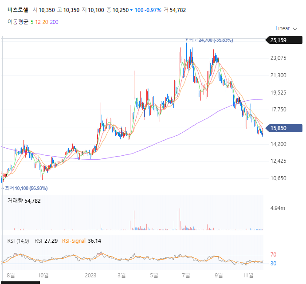306x284 pixels.
Task: Click the 10,650 price axis label
Action: (279, 178)
